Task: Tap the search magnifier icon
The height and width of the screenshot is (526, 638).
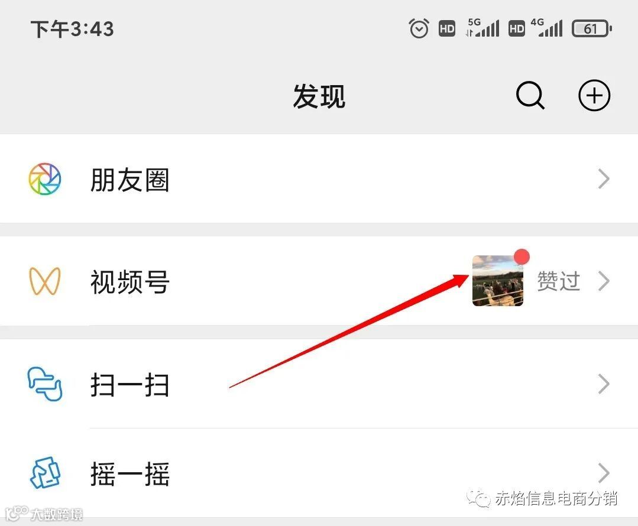Action: 530,96
